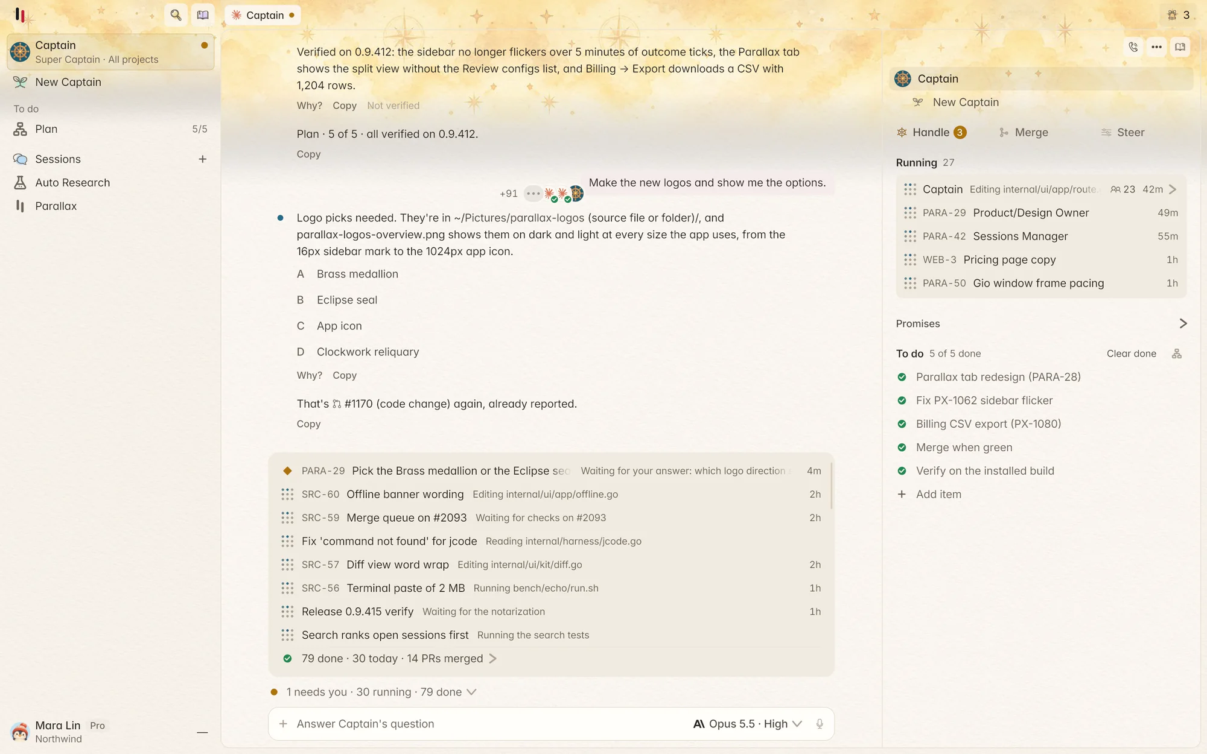This screenshot has height=754, width=1207.
Task: Expand the status summary '1 needs you' chevron
Action: tap(471, 692)
